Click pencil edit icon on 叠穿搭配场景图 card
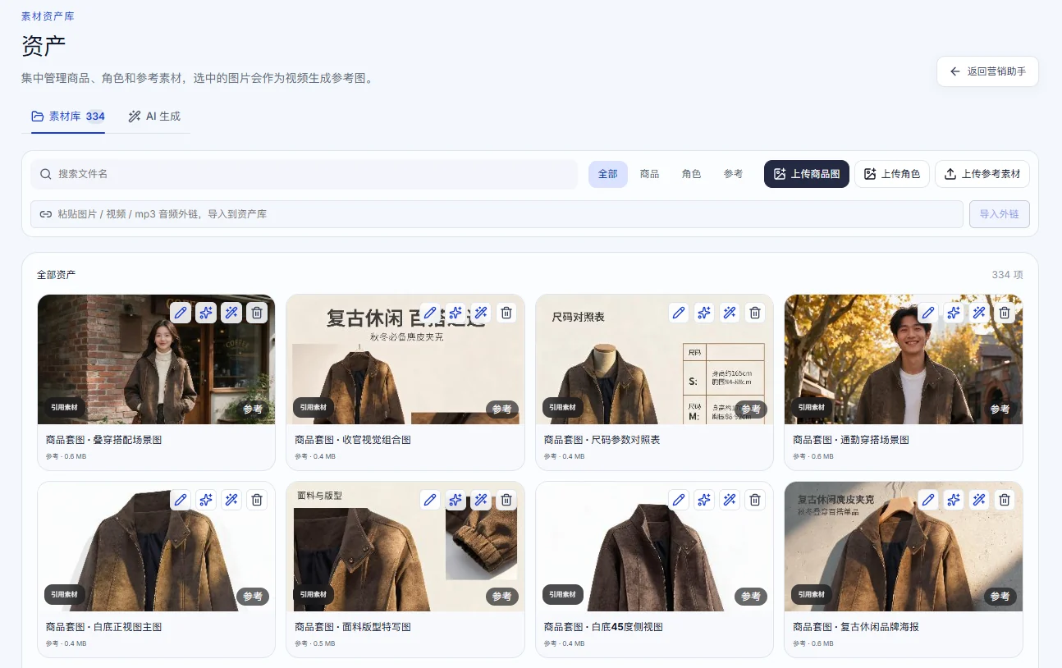This screenshot has width=1062, height=668. pos(181,313)
